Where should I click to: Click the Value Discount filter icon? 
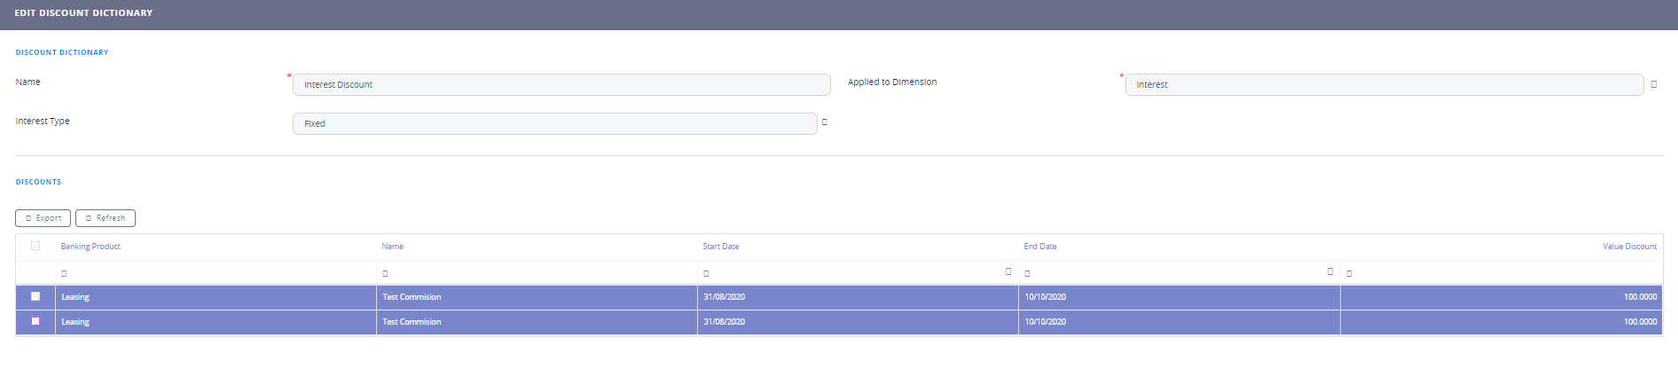(x=1349, y=274)
